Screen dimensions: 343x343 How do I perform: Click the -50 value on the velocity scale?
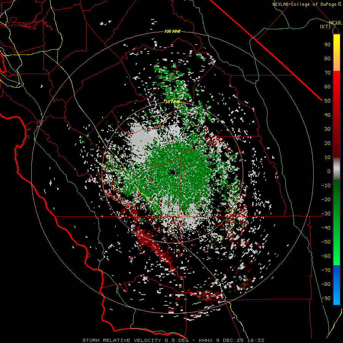click(x=326, y=242)
